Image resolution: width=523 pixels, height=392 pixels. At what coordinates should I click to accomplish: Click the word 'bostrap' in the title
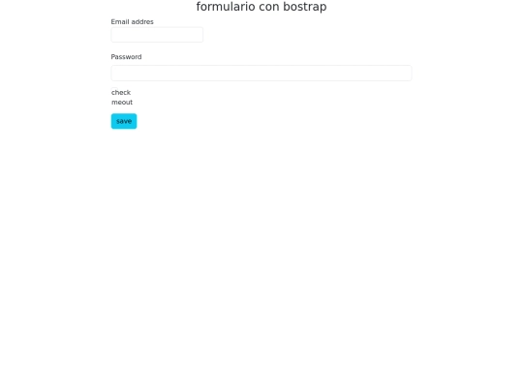pyautogui.click(x=305, y=7)
